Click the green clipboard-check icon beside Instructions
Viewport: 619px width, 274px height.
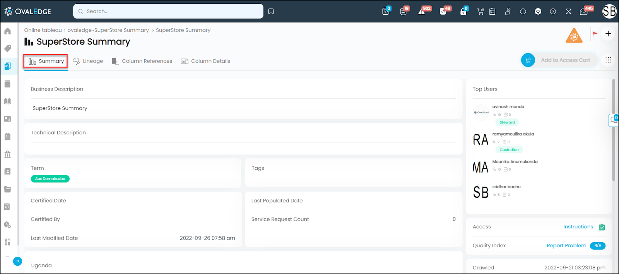pyautogui.click(x=602, y=227)
